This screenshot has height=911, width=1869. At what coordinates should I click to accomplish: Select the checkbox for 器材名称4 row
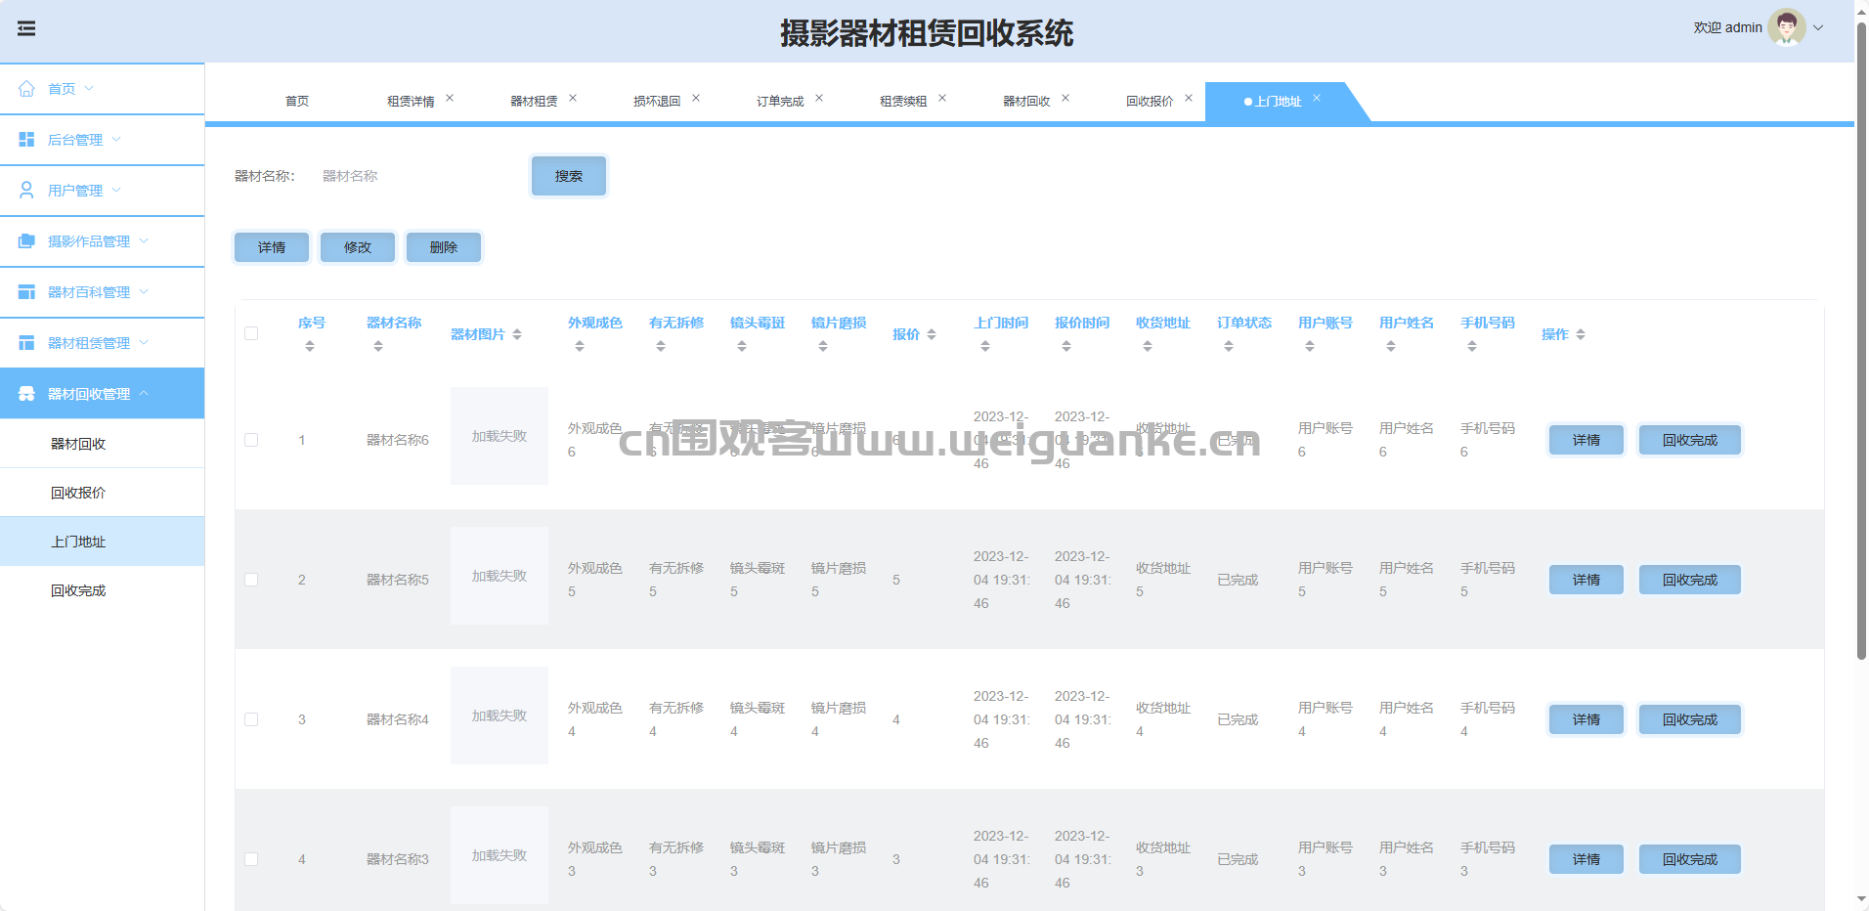click(251, 719)
